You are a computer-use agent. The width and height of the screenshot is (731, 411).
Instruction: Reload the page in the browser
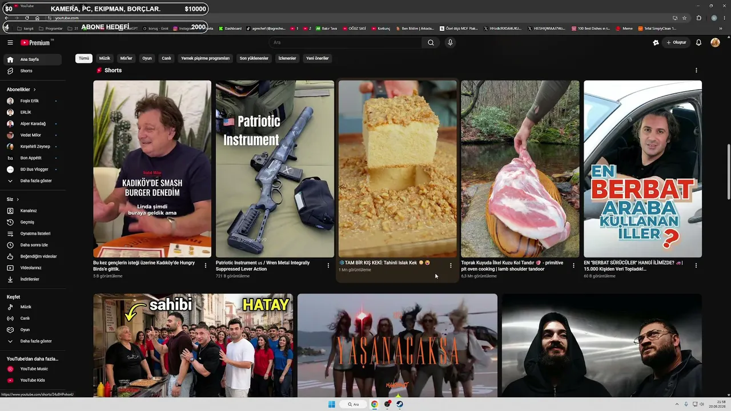(x=27, y=18)
